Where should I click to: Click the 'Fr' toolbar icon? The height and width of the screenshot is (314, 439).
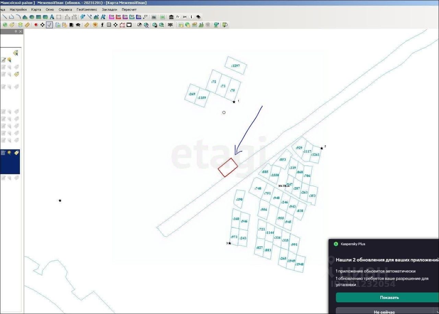click(x=178, y=17)
